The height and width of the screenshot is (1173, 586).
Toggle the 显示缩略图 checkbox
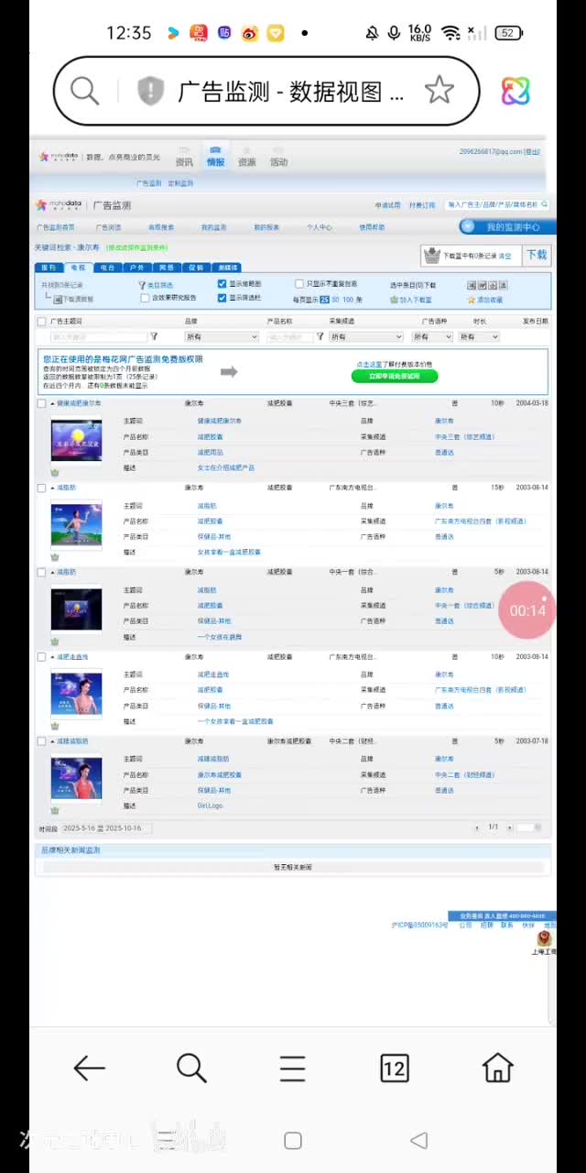[x=222, y=284]
